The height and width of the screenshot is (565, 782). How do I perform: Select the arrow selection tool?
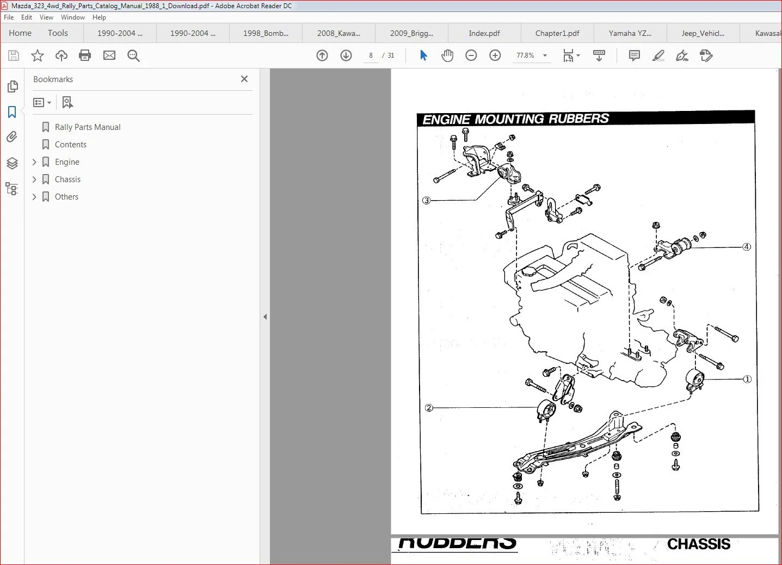pos(424,55)
